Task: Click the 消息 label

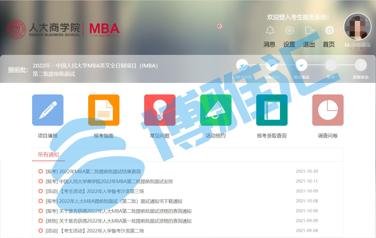Action: (269, 44)
